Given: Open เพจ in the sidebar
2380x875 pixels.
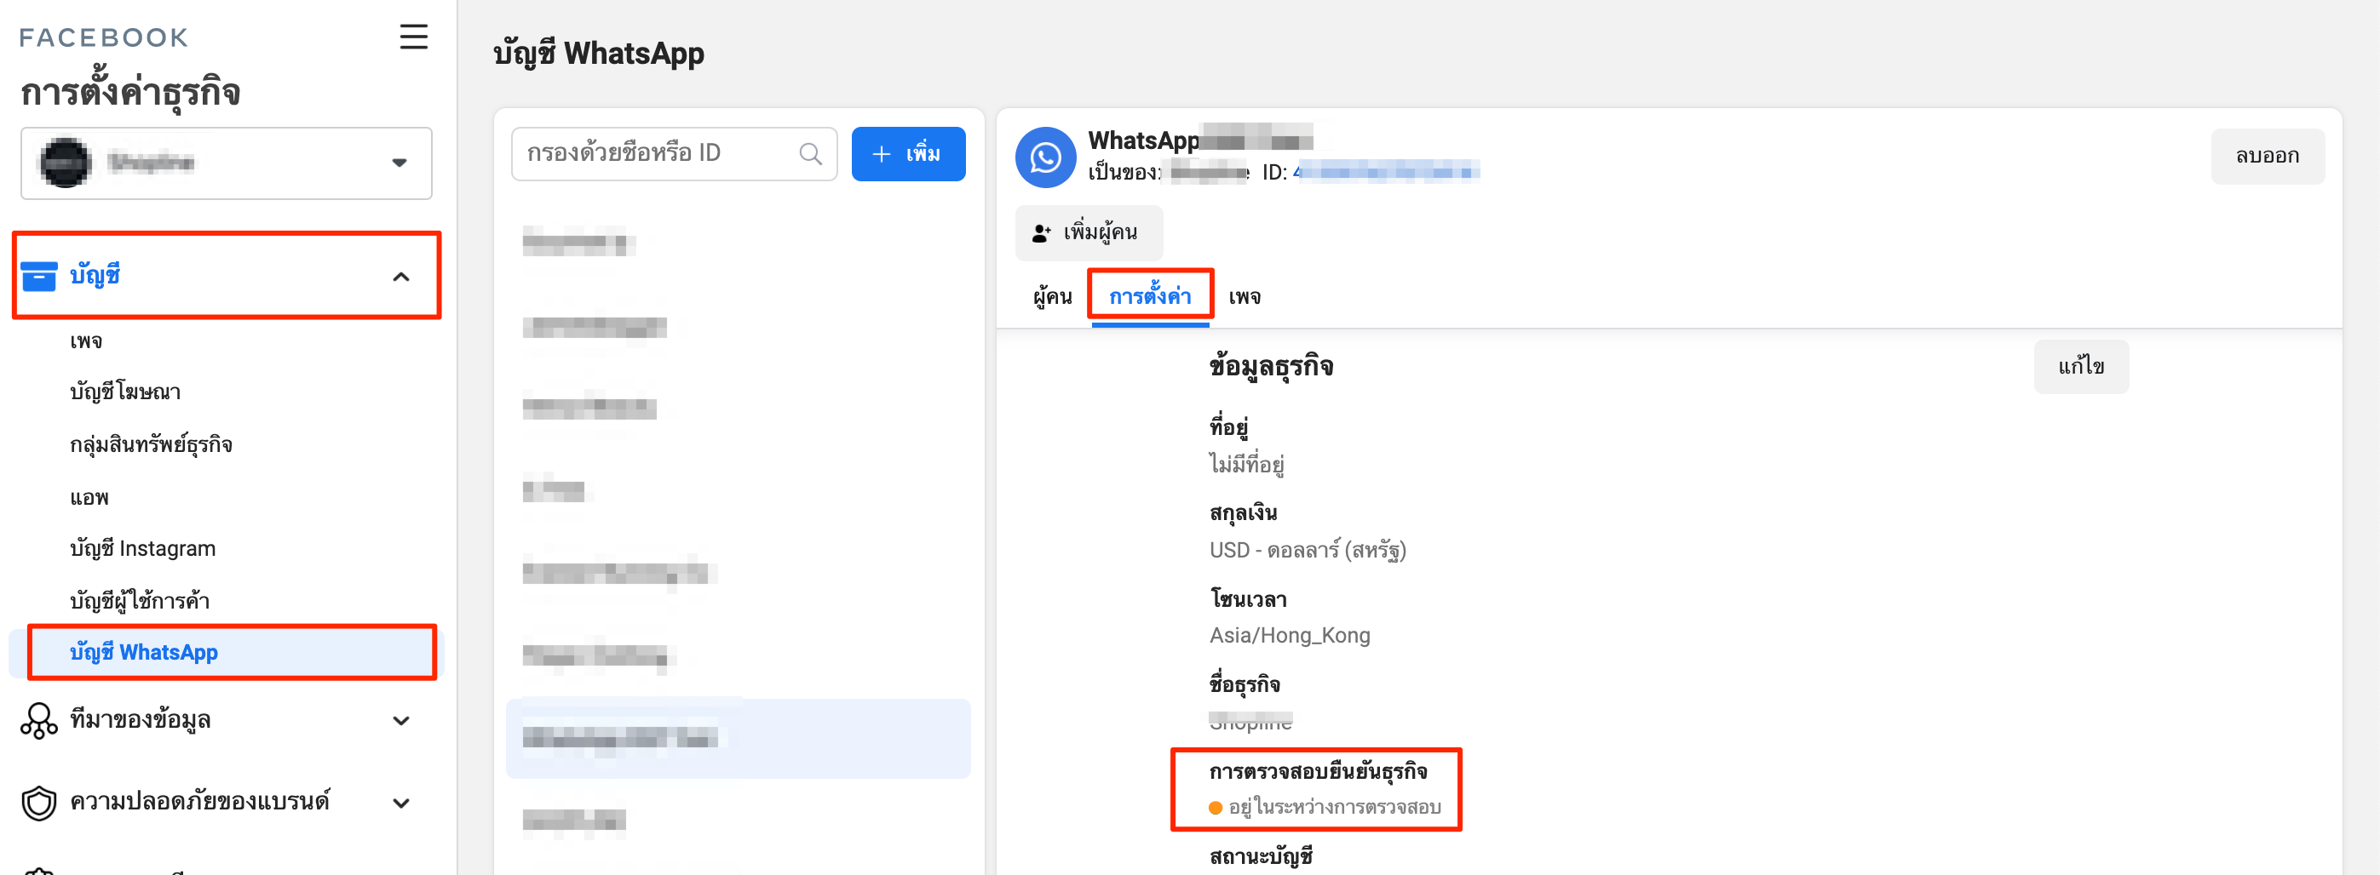Looking at the screenshot, I should pyautogui.click(x=86, y=340).
